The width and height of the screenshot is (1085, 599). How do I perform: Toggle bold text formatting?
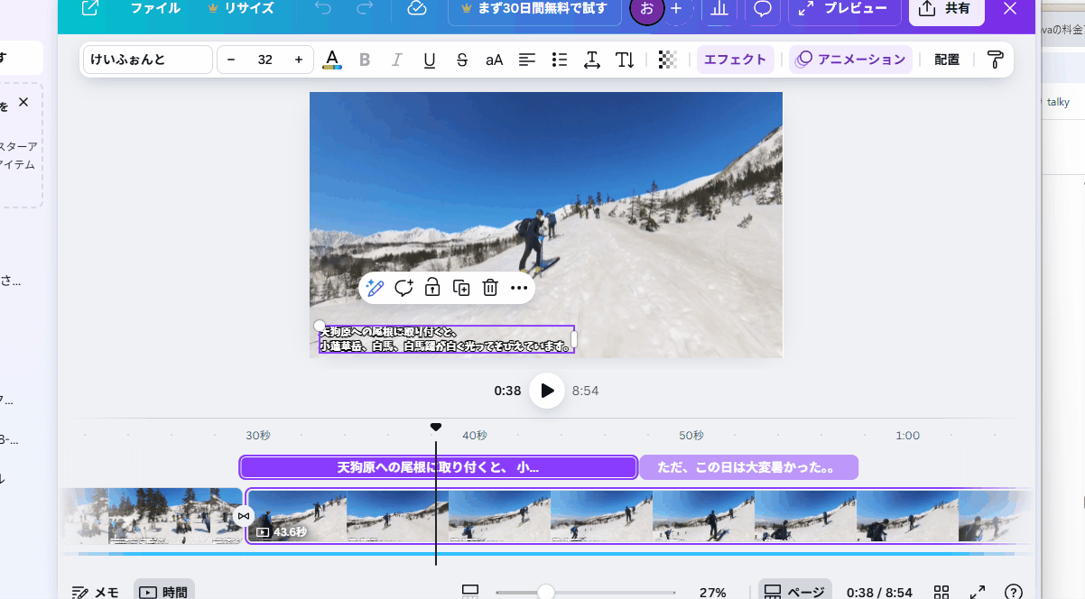(365, 60)
